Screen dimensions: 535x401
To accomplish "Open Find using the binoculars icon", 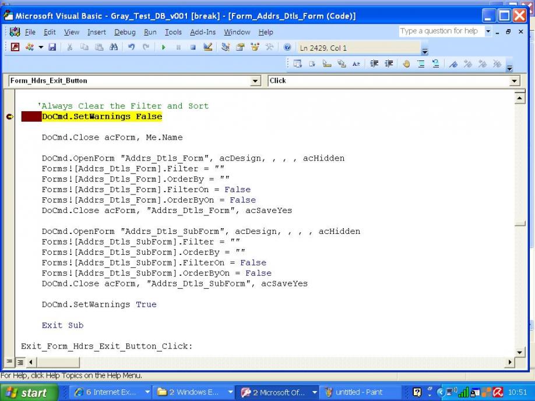I will pyautogui.click(x=114, y=47).
